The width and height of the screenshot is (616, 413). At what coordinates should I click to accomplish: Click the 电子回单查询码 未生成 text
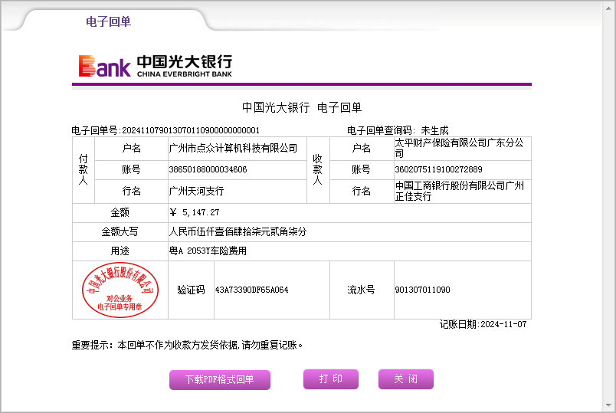coord(398,130)
